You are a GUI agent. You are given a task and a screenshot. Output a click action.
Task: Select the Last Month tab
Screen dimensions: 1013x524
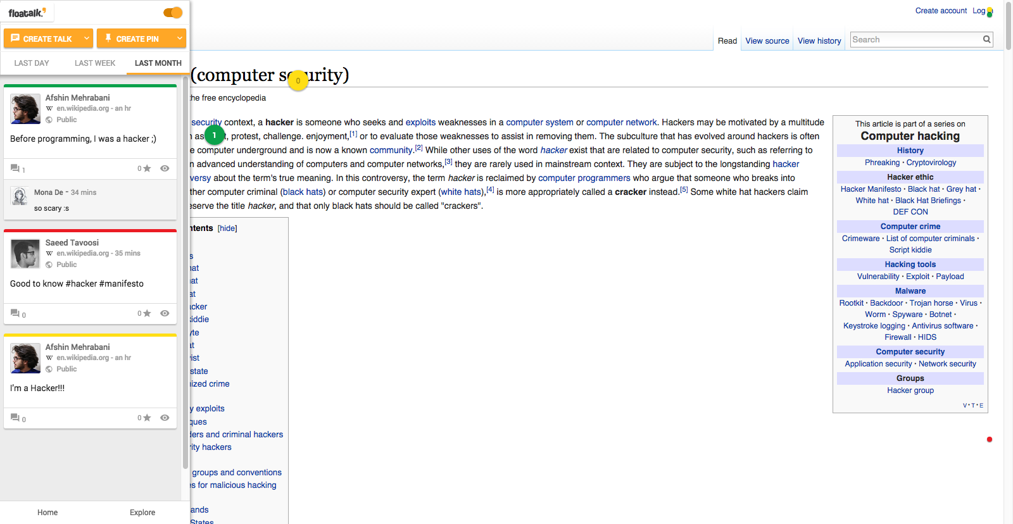coord(158,63)
